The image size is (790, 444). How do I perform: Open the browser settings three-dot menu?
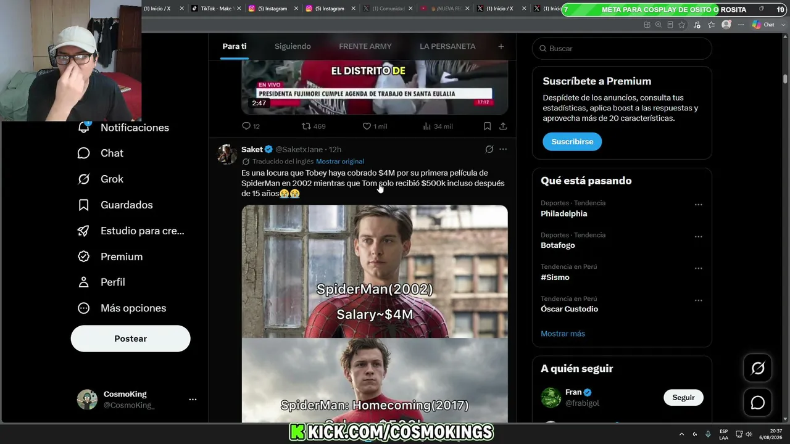click(x=741, y=25)
